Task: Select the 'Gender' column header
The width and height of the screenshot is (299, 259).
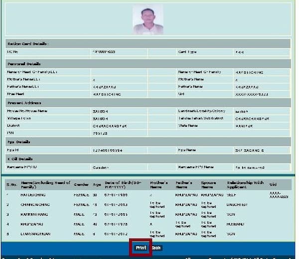Action: [x=81, y=184]
